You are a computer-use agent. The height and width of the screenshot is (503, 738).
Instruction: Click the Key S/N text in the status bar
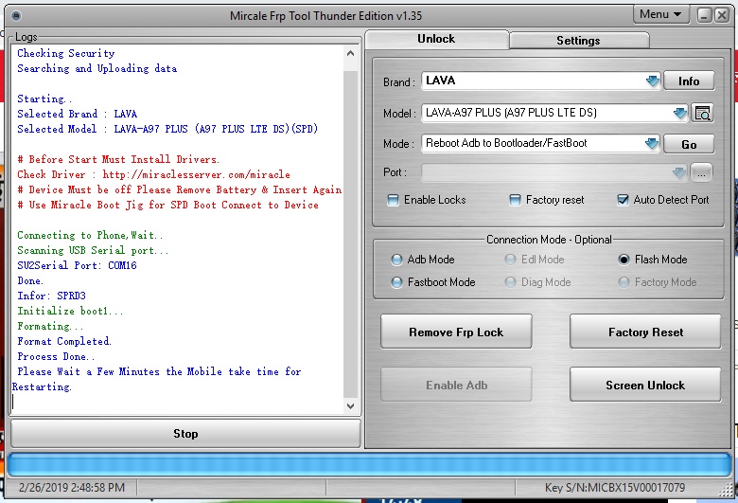(x=615, y=488)
